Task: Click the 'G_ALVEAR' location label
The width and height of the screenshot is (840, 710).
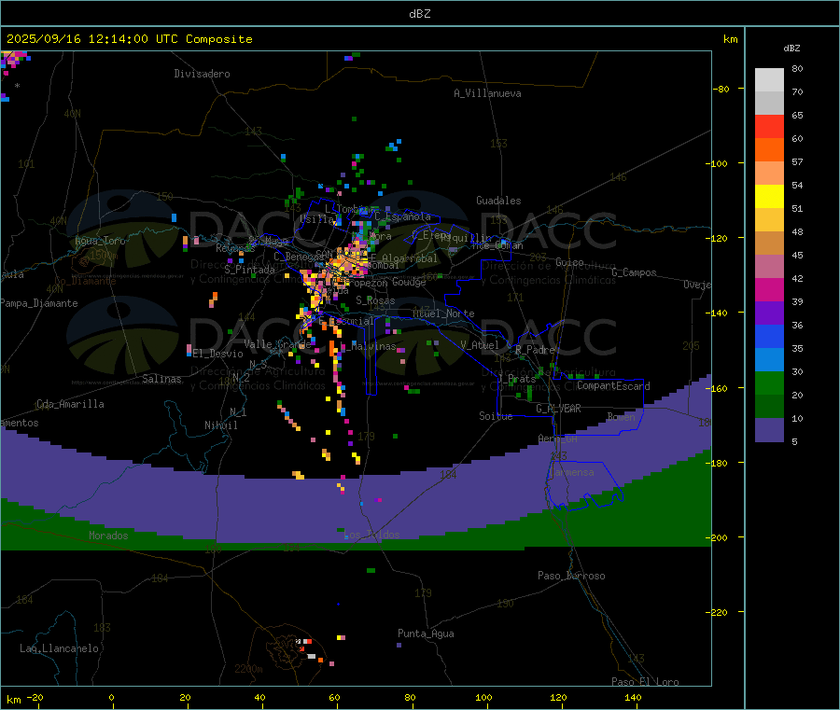Action: 558,409
